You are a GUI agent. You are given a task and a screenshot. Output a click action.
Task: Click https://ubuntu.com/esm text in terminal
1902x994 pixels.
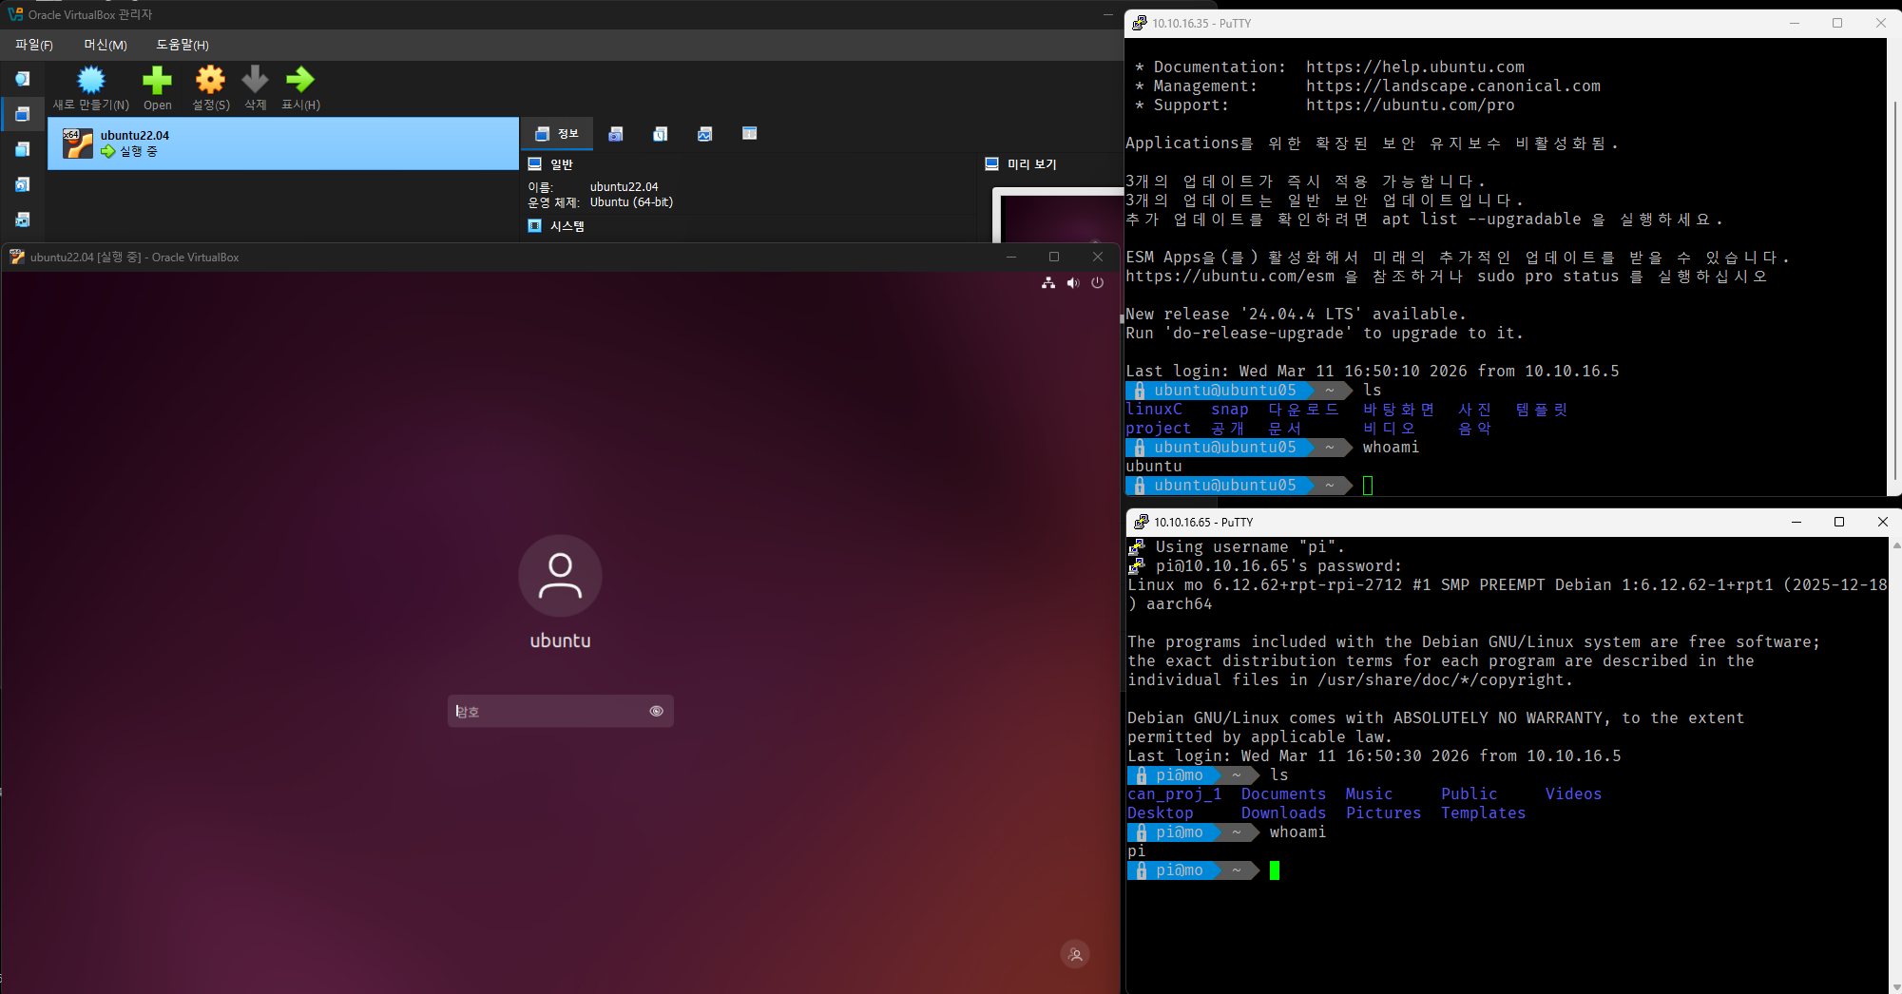(1230, 276)
